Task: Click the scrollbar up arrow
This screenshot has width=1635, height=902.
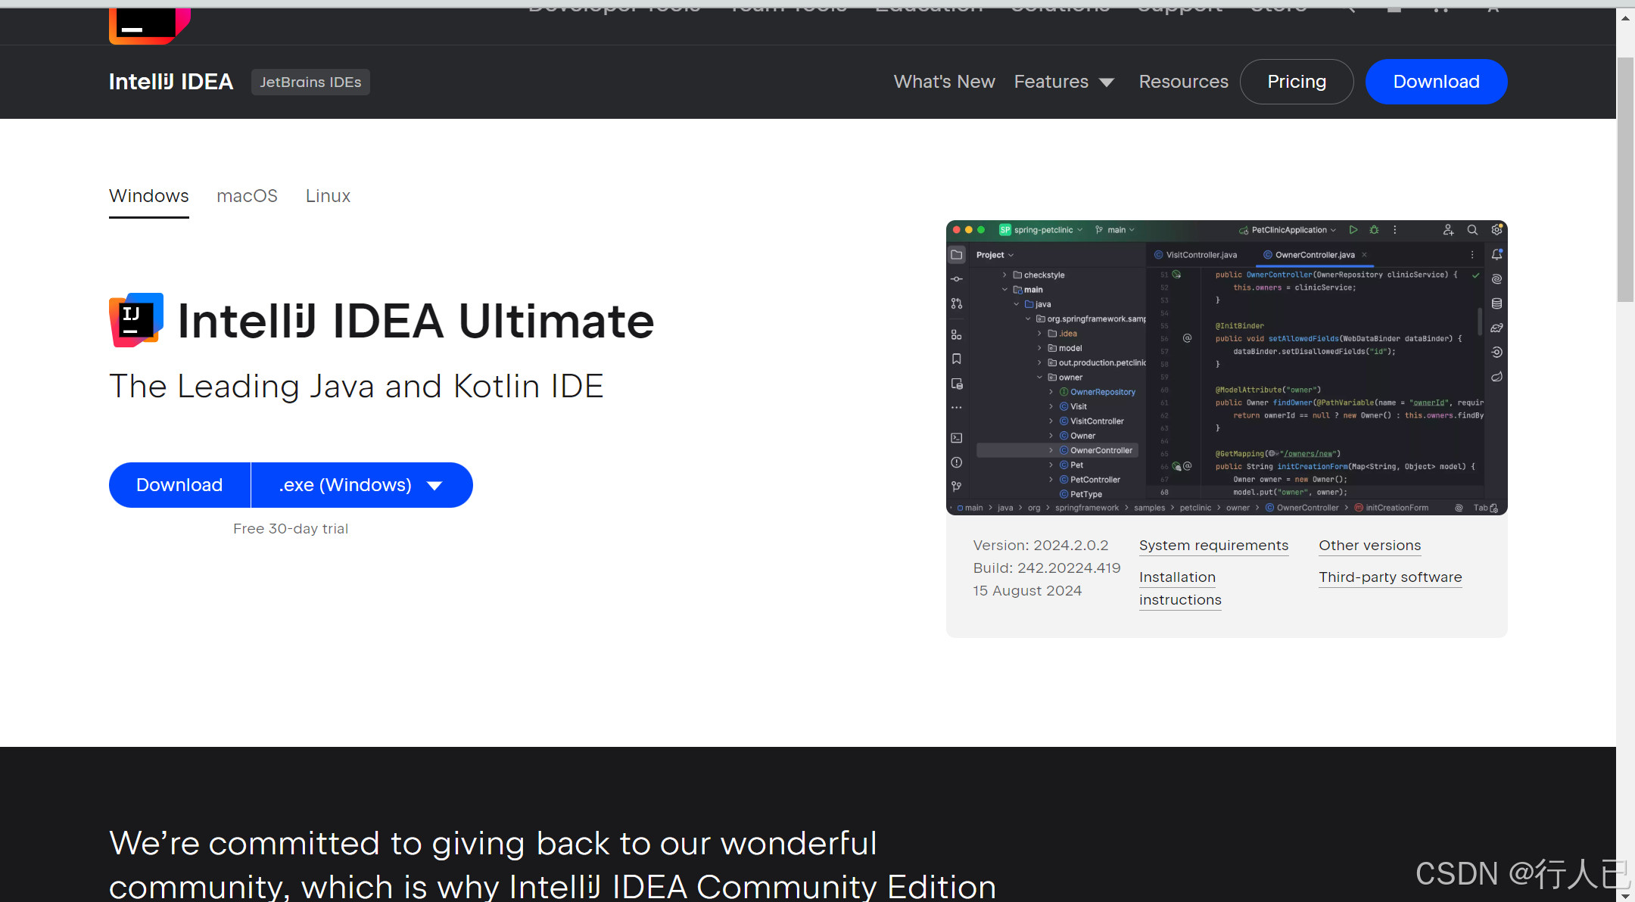Action: 1625,17
